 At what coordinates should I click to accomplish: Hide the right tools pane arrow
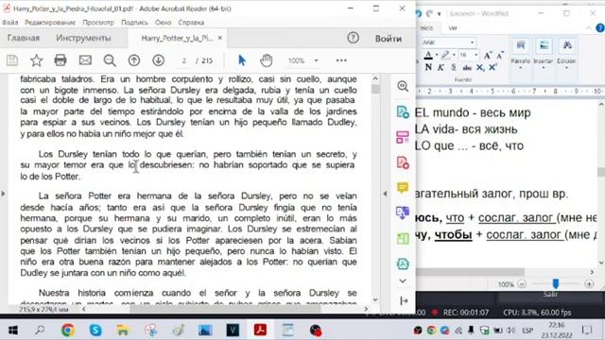coord(385,194)
